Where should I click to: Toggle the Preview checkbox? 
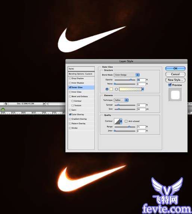pos(170,85)
